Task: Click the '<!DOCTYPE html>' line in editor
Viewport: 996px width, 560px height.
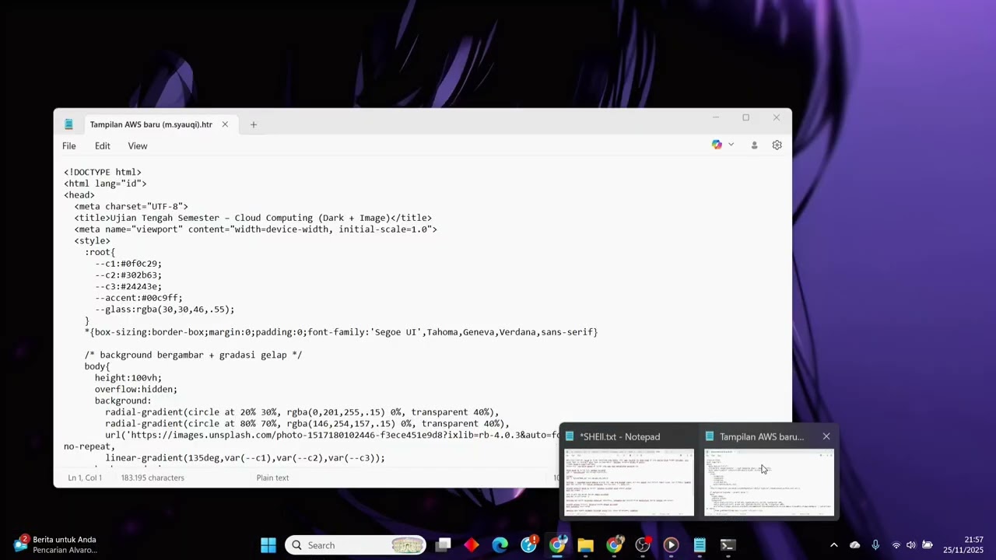Action: coord(103,172)
